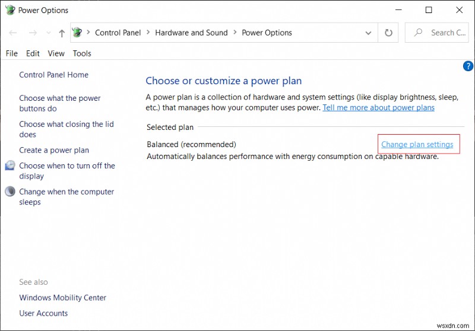Click the Search Control Panel field
This screenshot has height=331, width=475.
[442, 33]
